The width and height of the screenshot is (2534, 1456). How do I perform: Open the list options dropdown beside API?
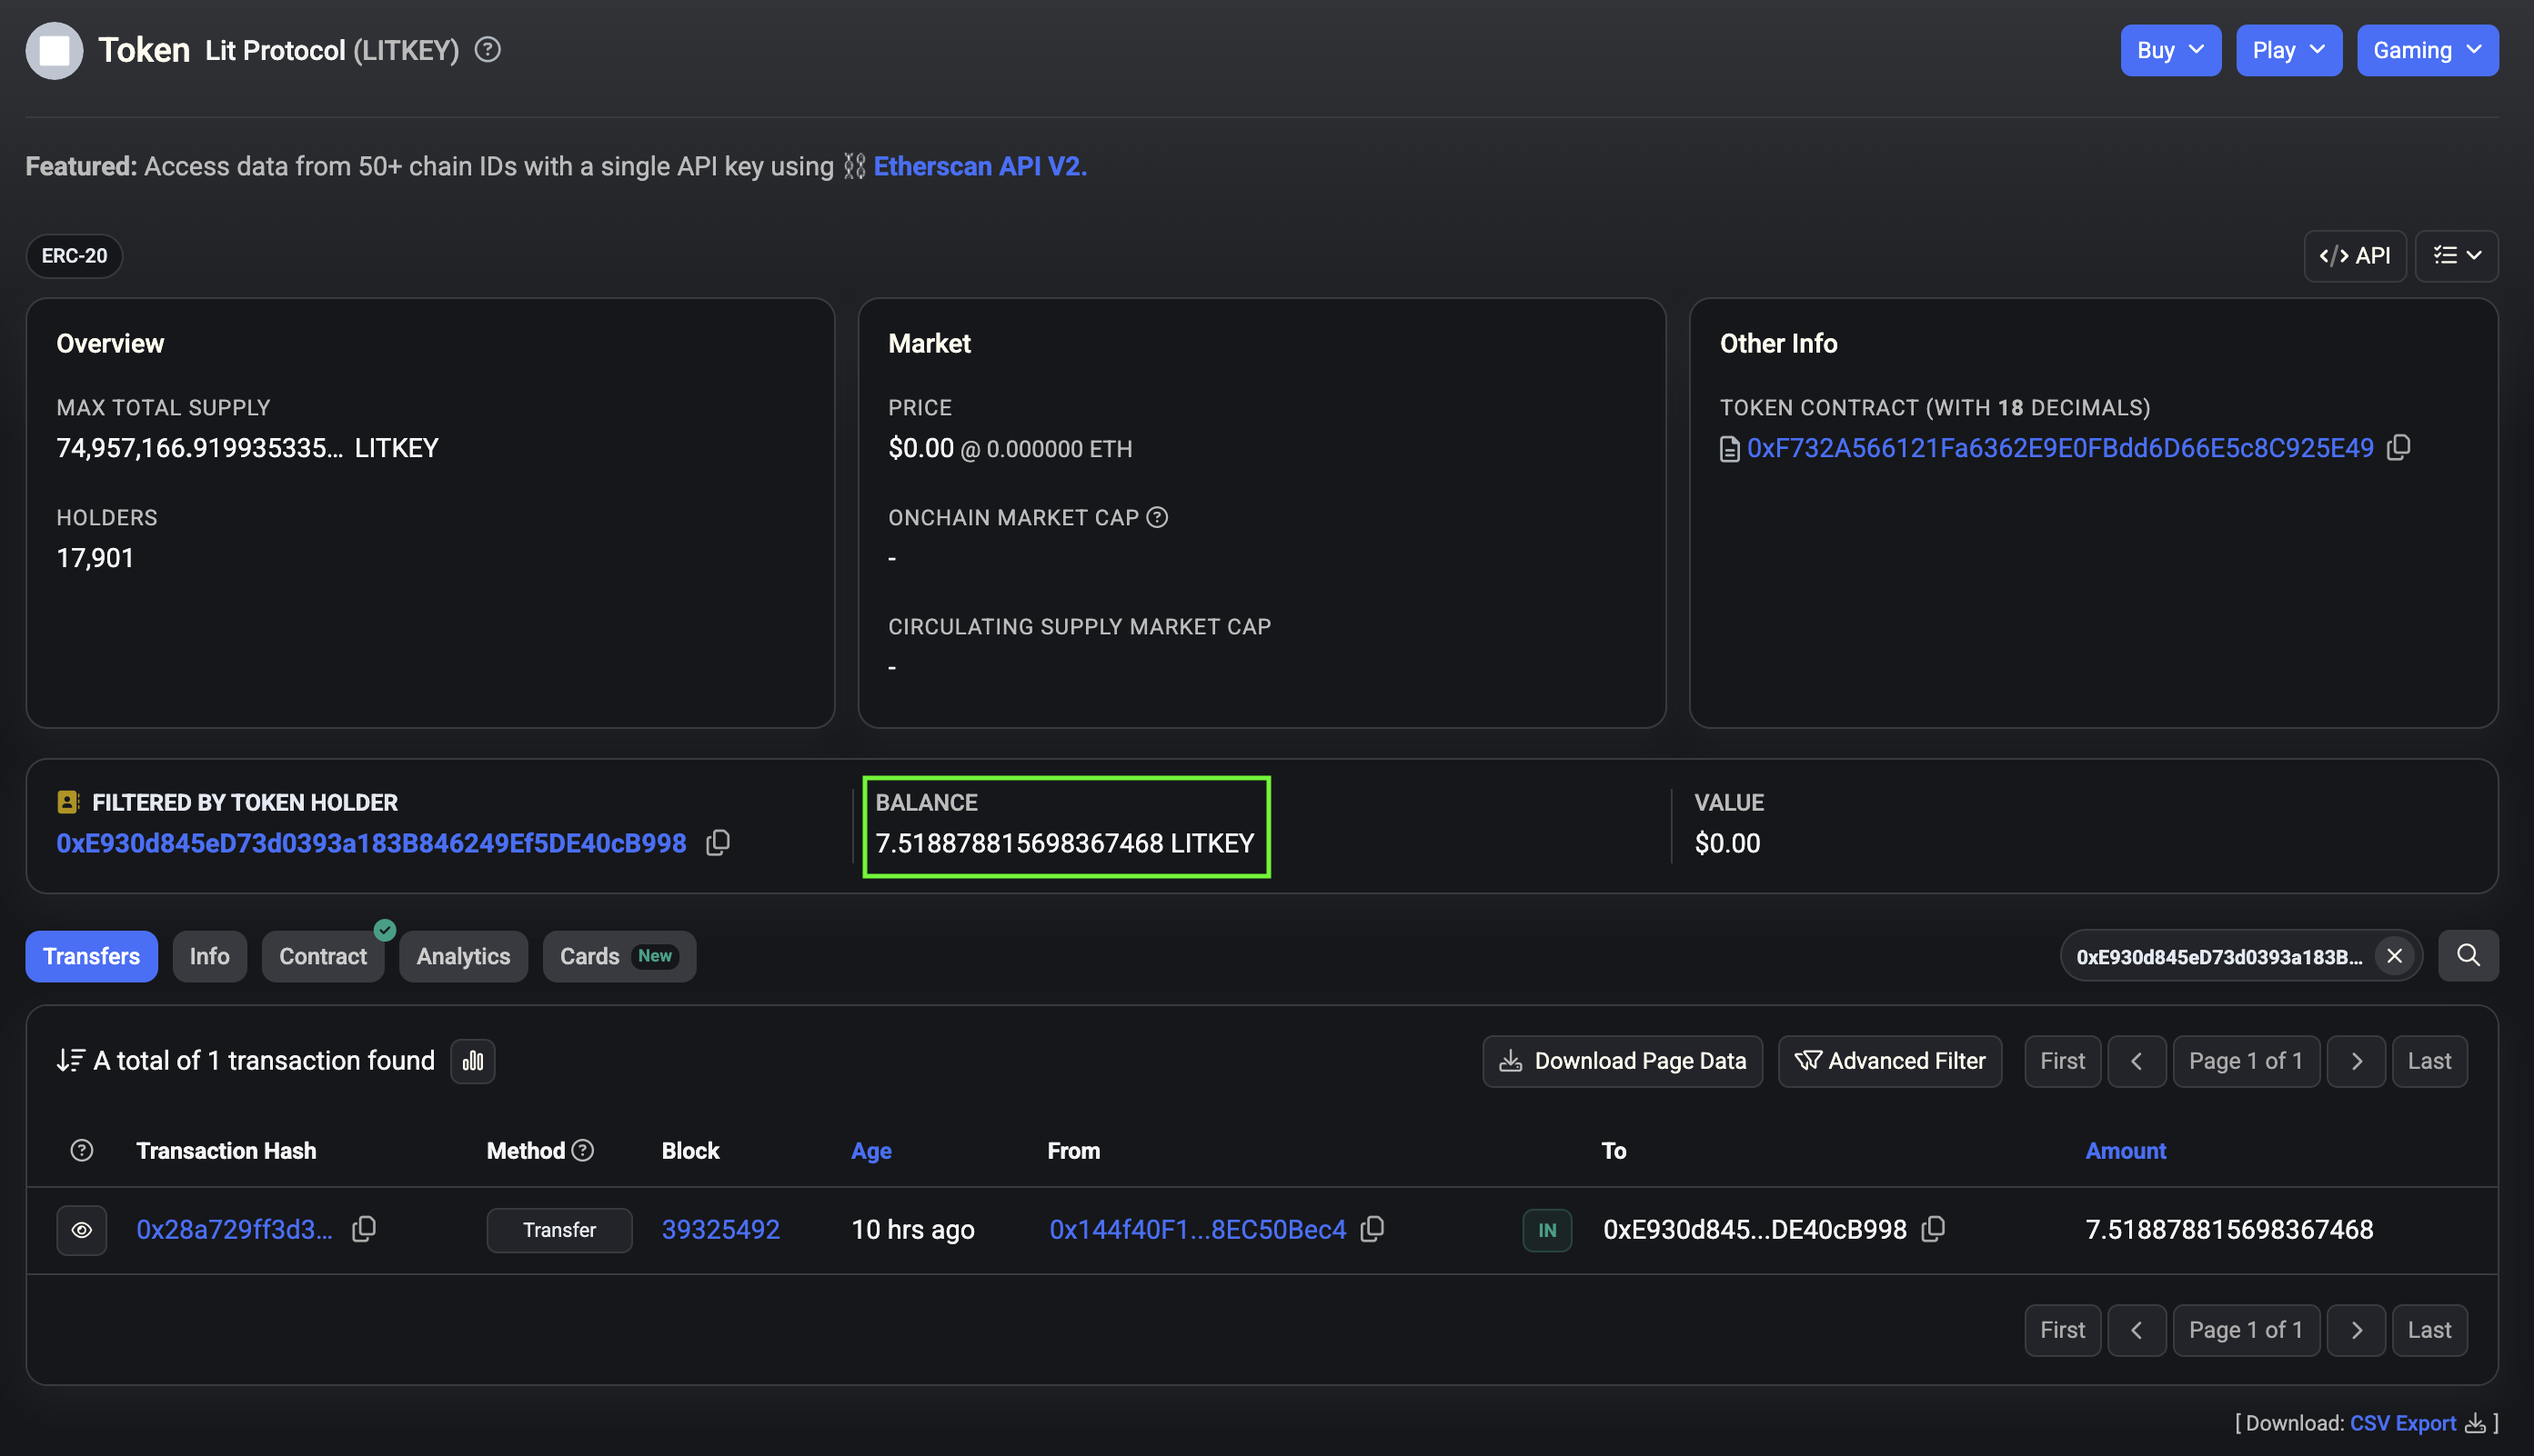2456,256
